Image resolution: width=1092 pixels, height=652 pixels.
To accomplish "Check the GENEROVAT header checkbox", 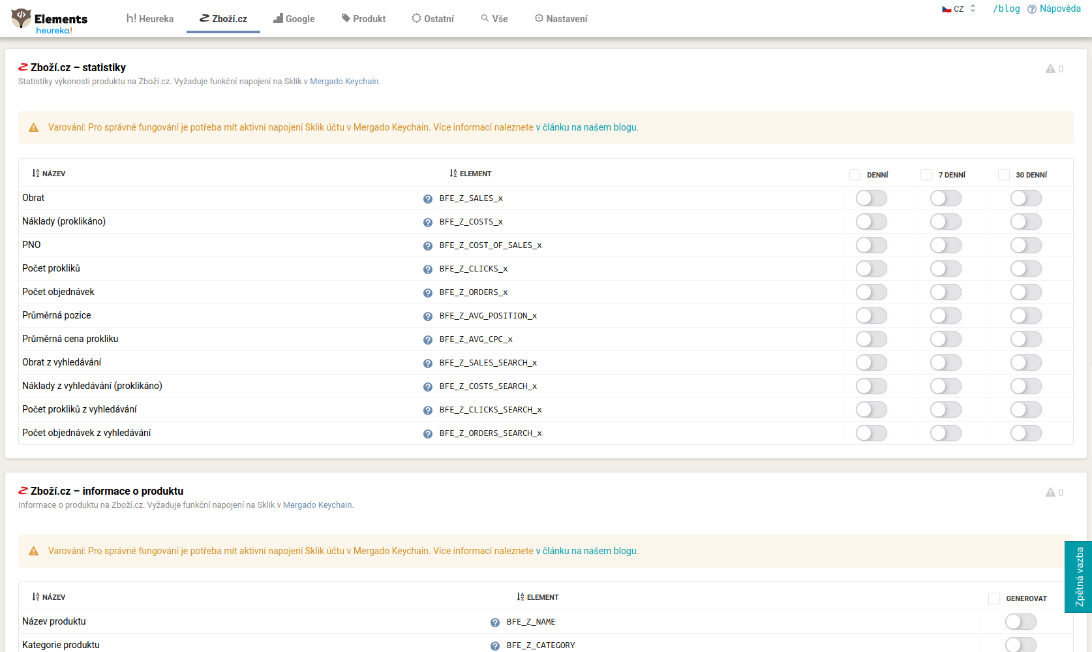I will click(x=994, y=598).
